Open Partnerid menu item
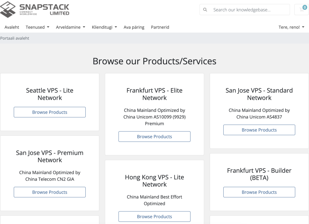This screenshot has width=309, height=224. click(x=160, y=27)
